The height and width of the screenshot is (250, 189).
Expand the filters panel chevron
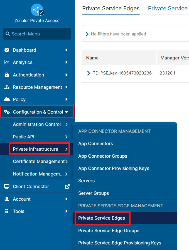coord(87,34)
